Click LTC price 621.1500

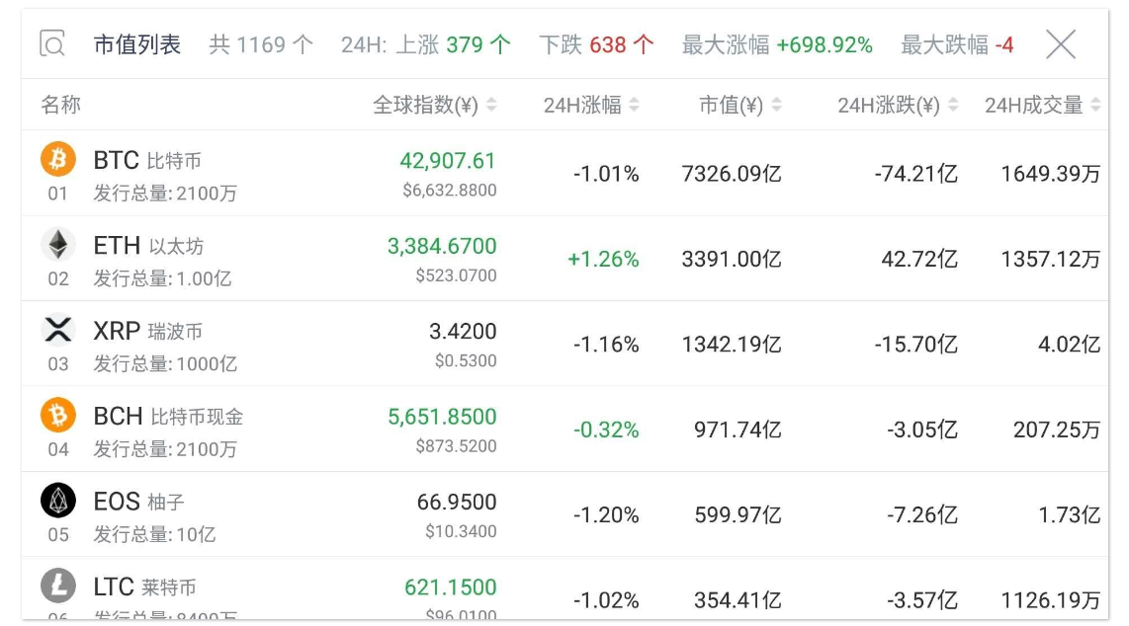[450, 587]
